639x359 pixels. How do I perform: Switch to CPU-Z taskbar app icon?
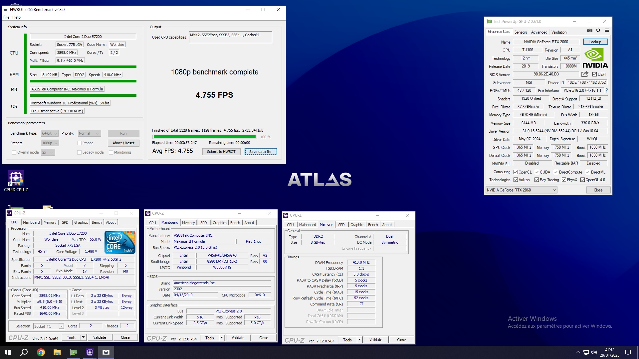pos(90,352)
